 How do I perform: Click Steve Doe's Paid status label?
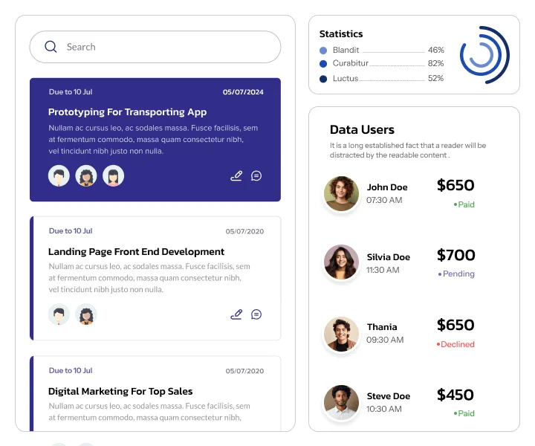(x=464, y=413)
